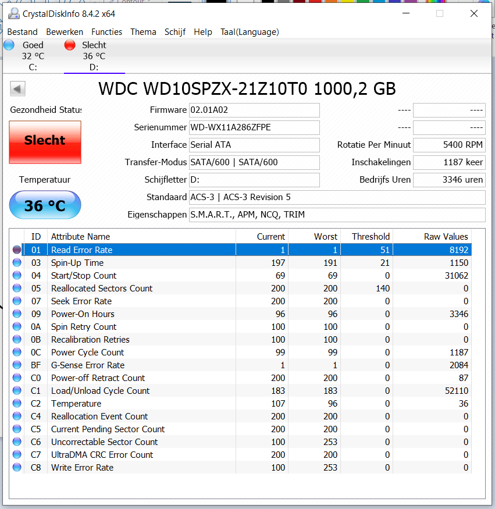This screenshot has height=509, width=495.
Task: Select the Reallocated Sectors Count attribute name
Action: point(102,289)
